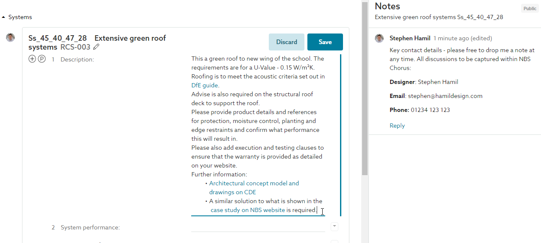Click the user avatar left of Systems panel
The image size is (541, 243).
(x=11, y=38)
